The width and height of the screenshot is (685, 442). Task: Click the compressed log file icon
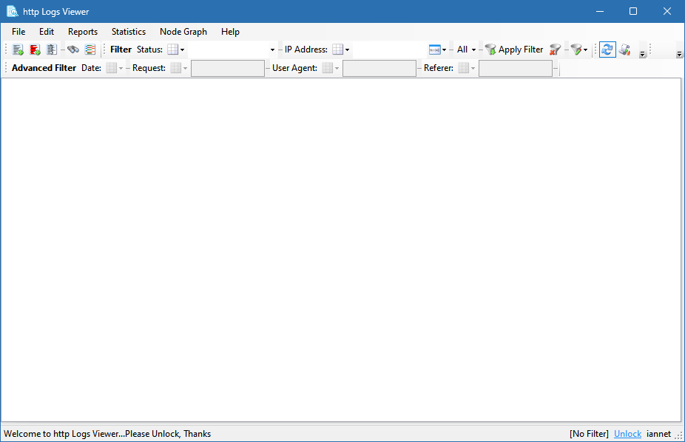click(51, 50)
